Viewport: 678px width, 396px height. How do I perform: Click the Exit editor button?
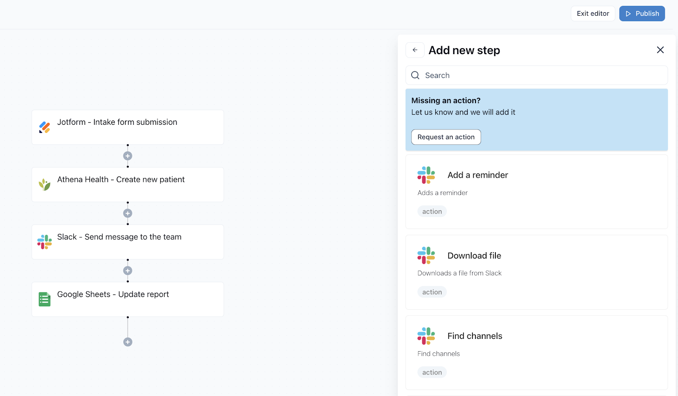[593, 14]
